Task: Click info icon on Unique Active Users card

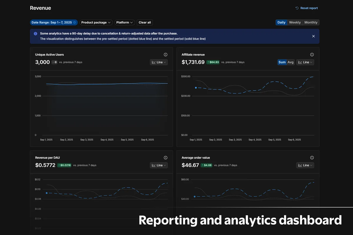Action: coord(165,55)
